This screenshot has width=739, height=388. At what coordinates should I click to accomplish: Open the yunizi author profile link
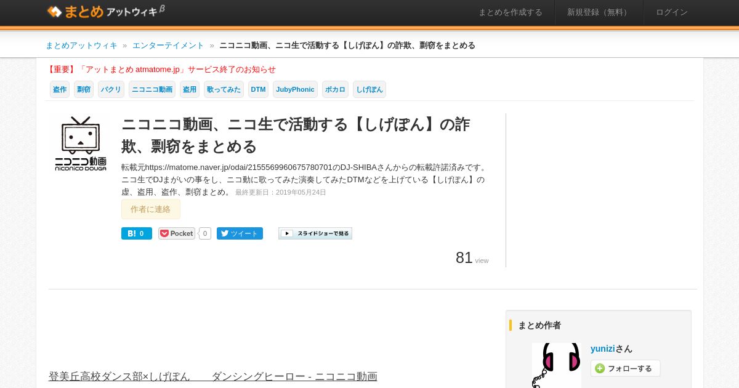603,349
